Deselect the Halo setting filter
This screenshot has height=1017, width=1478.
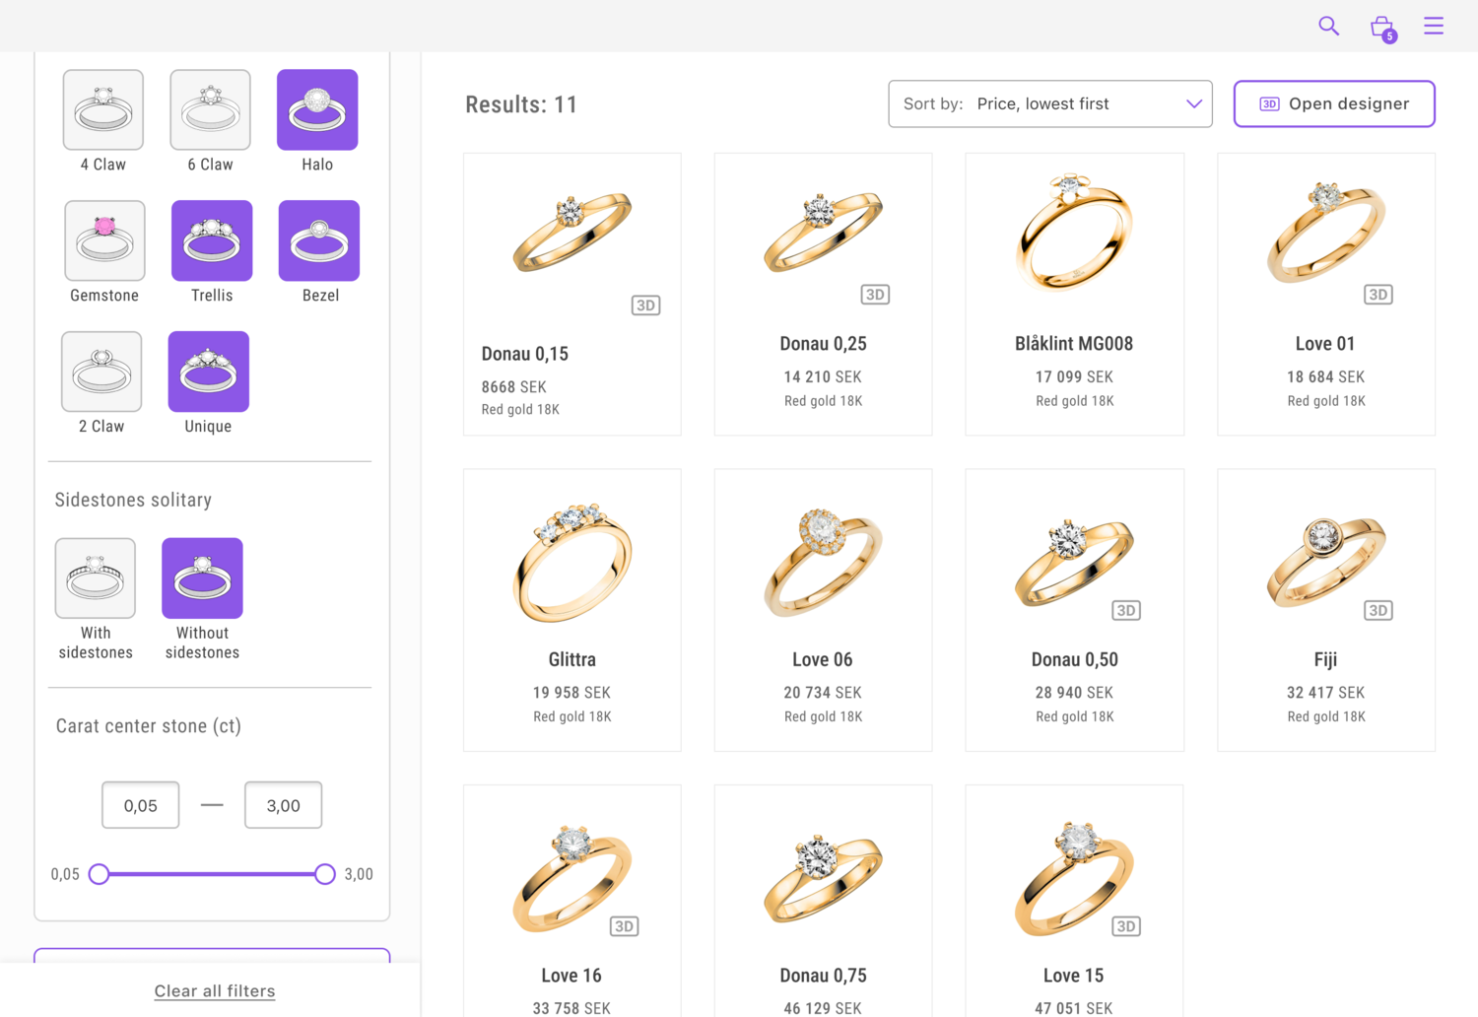pyautogui.click(x=317, y=109)
